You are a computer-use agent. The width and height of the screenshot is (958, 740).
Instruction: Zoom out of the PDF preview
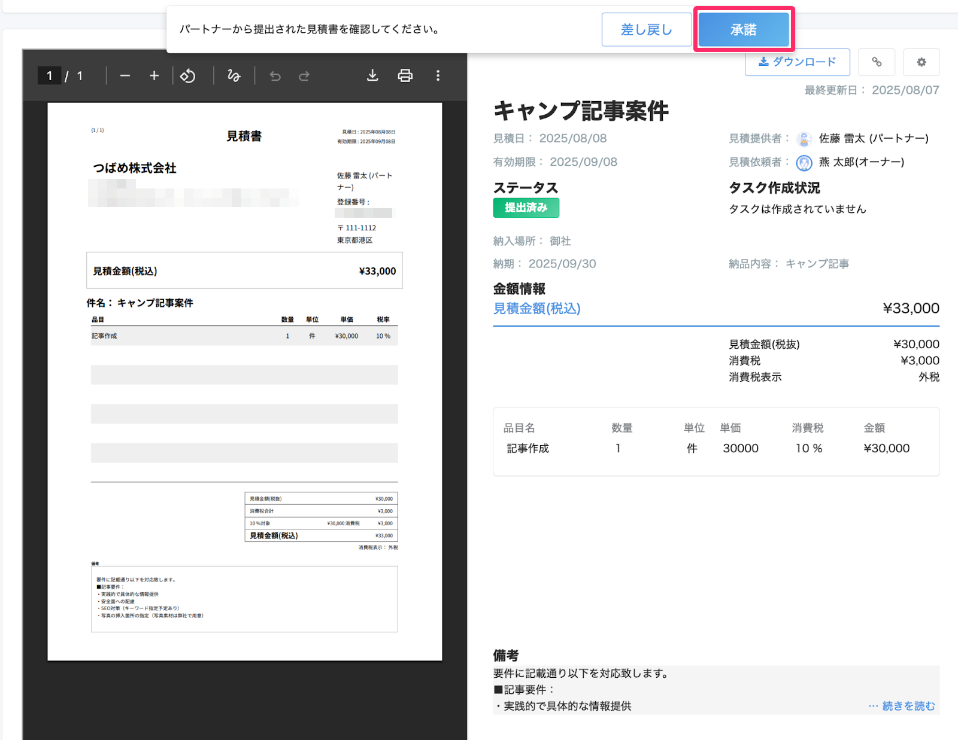125,76
